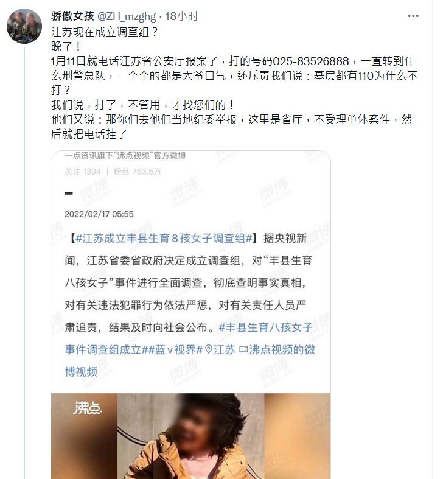Screen dimensions: 443x479
Task: Open the 18小时 tweet timestamp
Action: point(181,16)
